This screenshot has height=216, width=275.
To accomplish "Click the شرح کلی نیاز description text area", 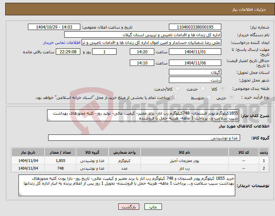I will pyautogui.click(x=143, y=116).
